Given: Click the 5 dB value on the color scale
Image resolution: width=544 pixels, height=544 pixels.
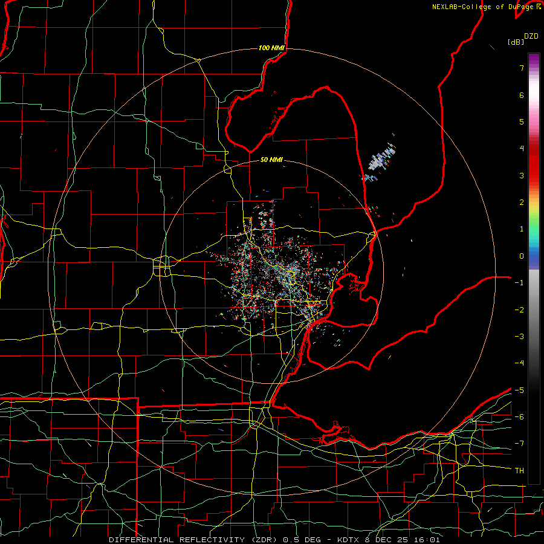Looking at the screenshot, I should tap(522, 121).
